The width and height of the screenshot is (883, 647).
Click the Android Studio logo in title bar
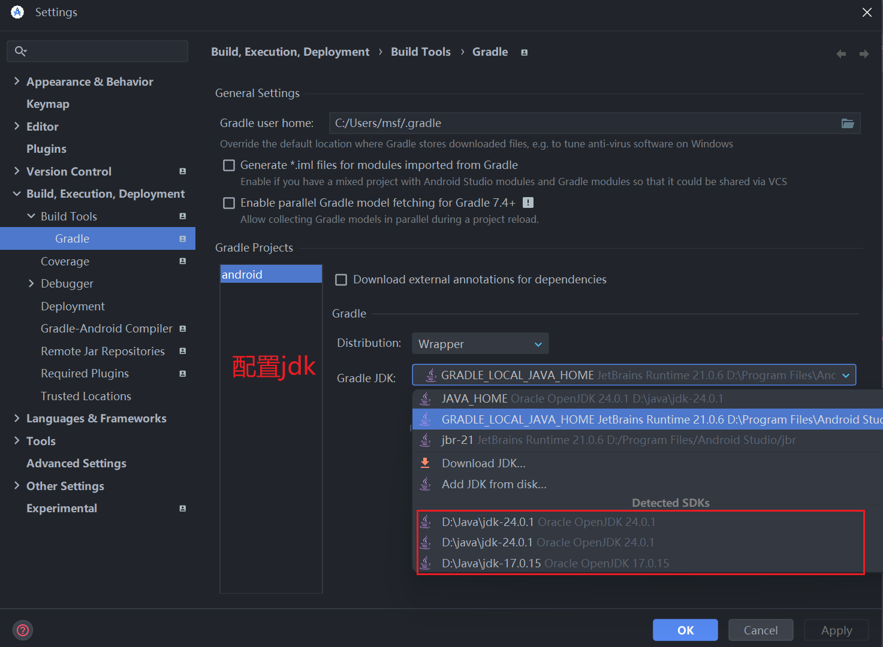point(17,12)
